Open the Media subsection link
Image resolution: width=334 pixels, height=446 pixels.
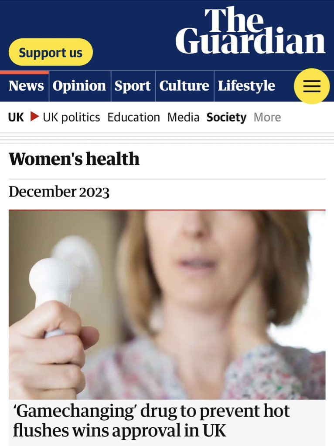click(x=184, y=117)
